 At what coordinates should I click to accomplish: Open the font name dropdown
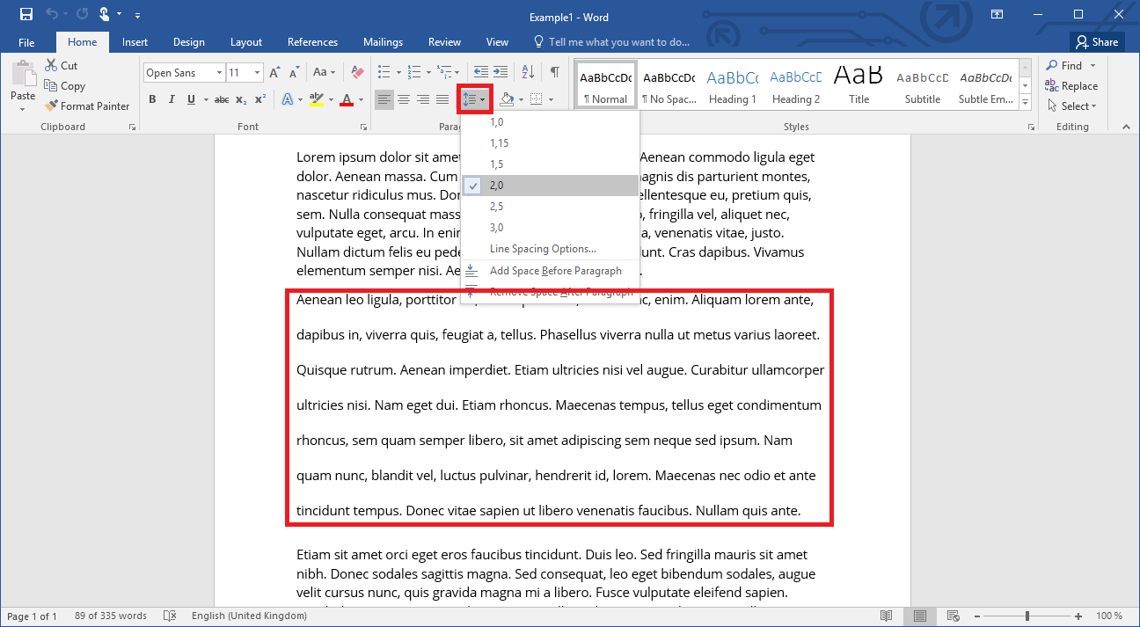point(218,72)
